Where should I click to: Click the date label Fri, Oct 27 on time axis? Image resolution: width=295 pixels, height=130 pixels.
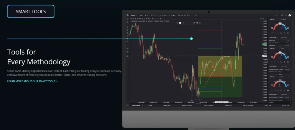coord(222,102)
